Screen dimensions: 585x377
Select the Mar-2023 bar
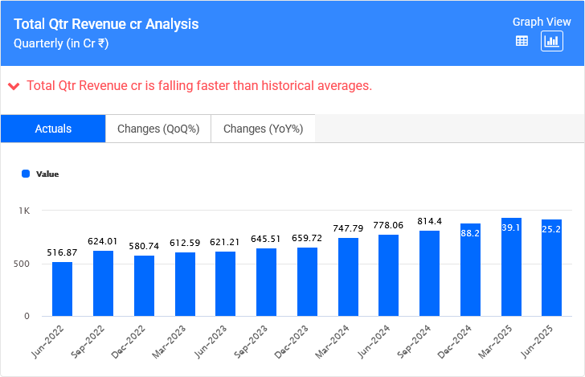point(185,284)
